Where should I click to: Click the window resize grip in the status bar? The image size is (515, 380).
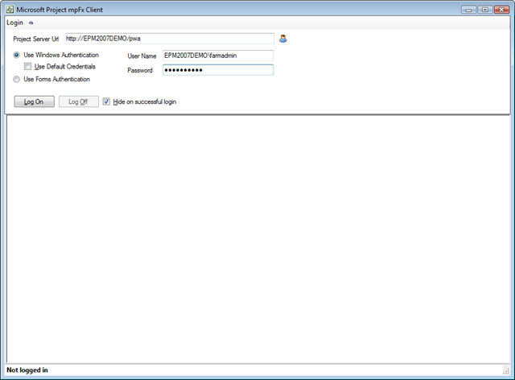coord(506,371)
